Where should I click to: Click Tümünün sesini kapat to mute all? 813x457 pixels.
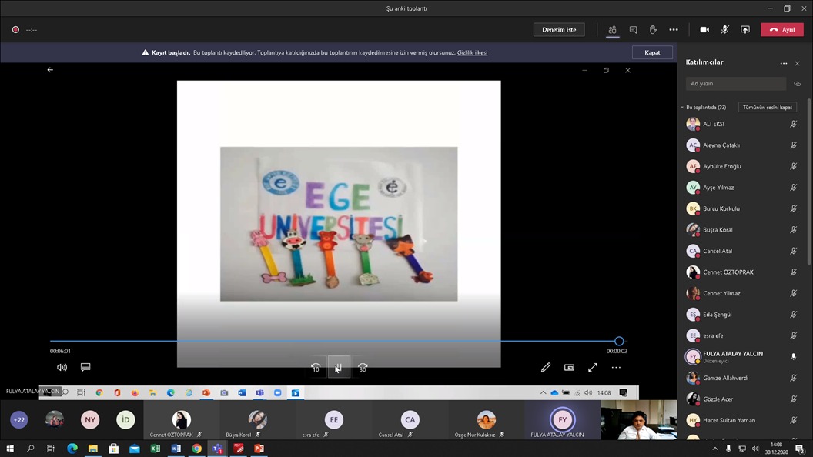pyautogui.click(x=768, y=107)
